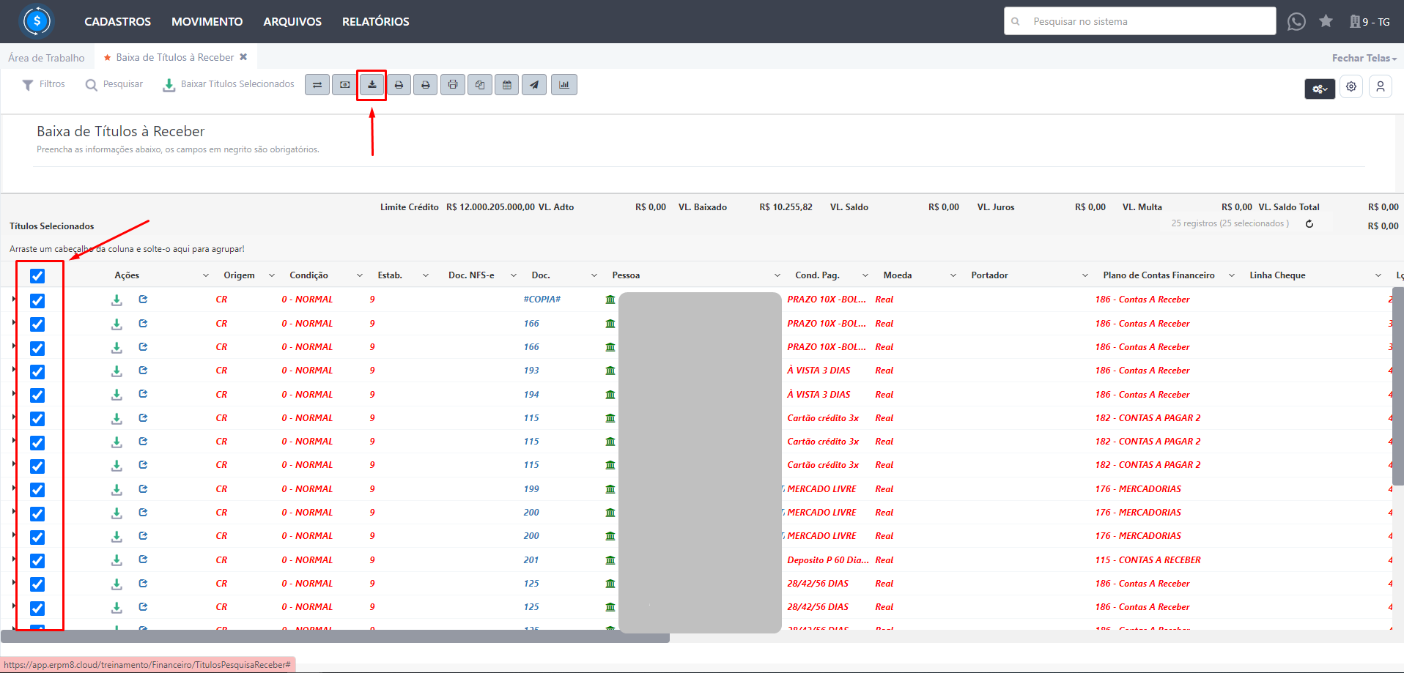The width and height of the screenshot is (1404, 673).
Task: Select the Baixa de Títulos à Receber tab
Action: (x=174, y=57)
